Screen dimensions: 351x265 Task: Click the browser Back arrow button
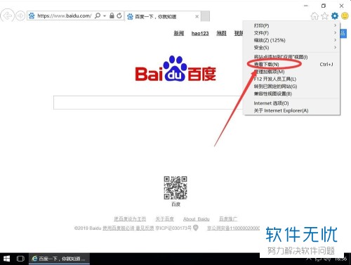7,16
